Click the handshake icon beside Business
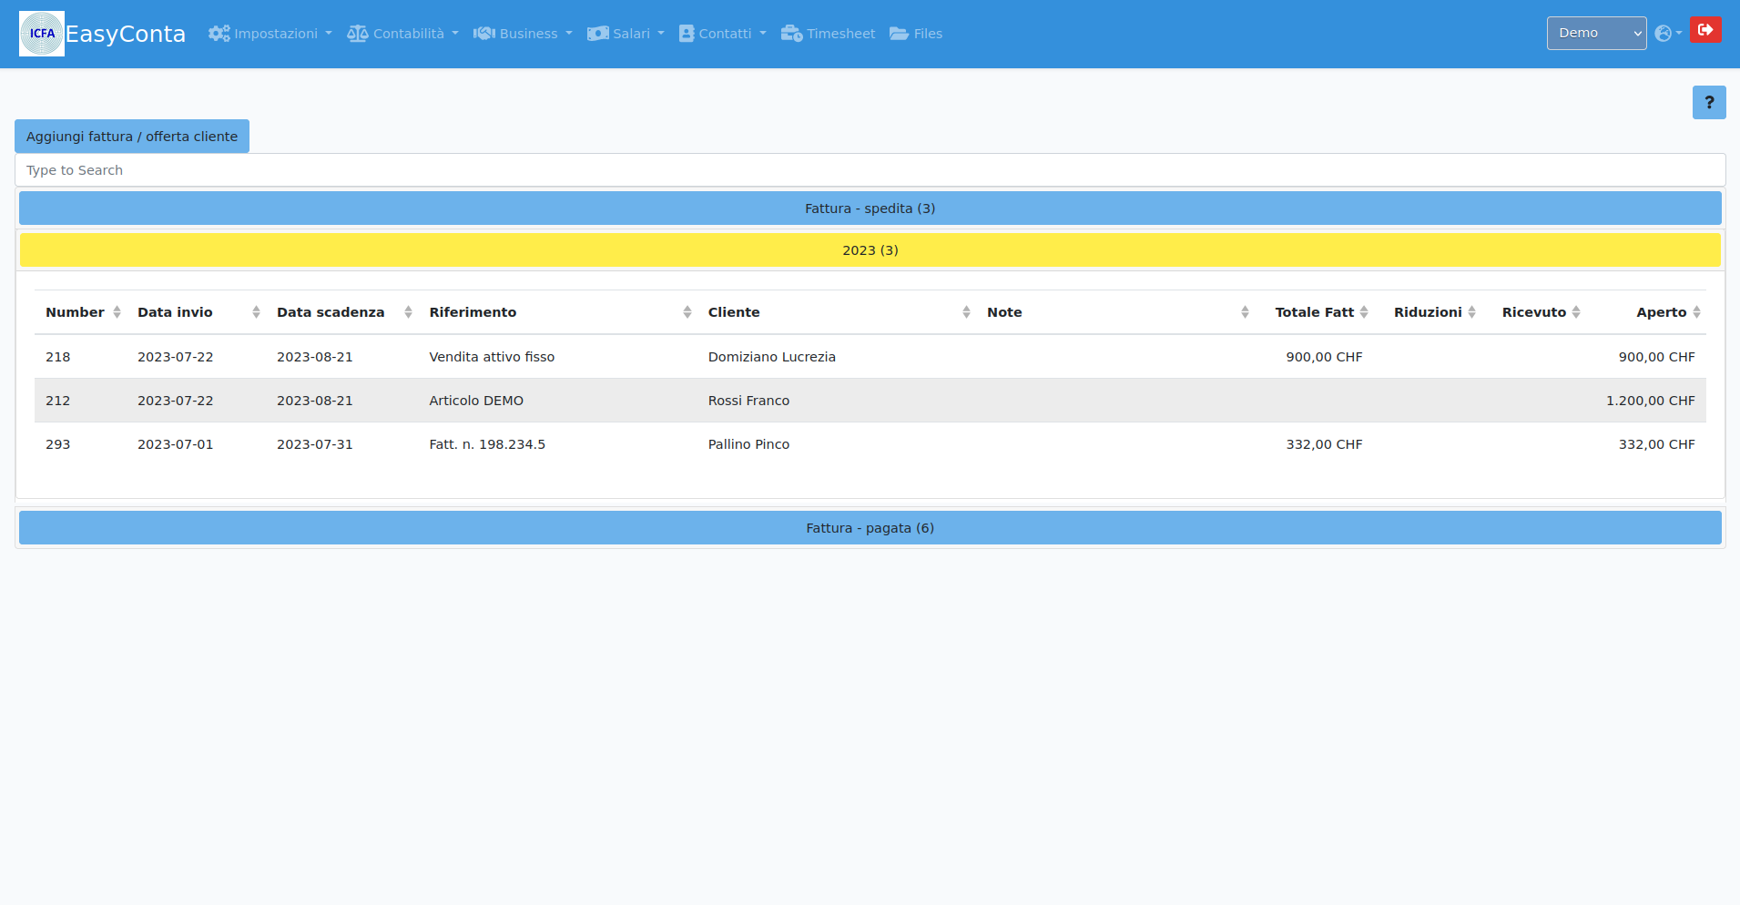 point(484,34)
